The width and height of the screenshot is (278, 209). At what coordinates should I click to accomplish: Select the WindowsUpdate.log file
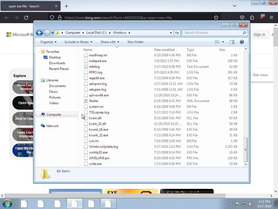[103, 147]
